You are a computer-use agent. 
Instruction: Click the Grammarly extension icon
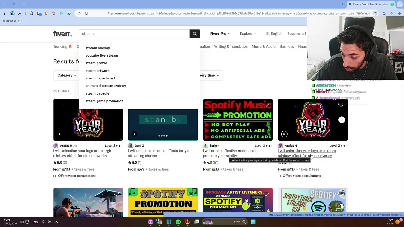pyautogui.click(x=69, y=13)
